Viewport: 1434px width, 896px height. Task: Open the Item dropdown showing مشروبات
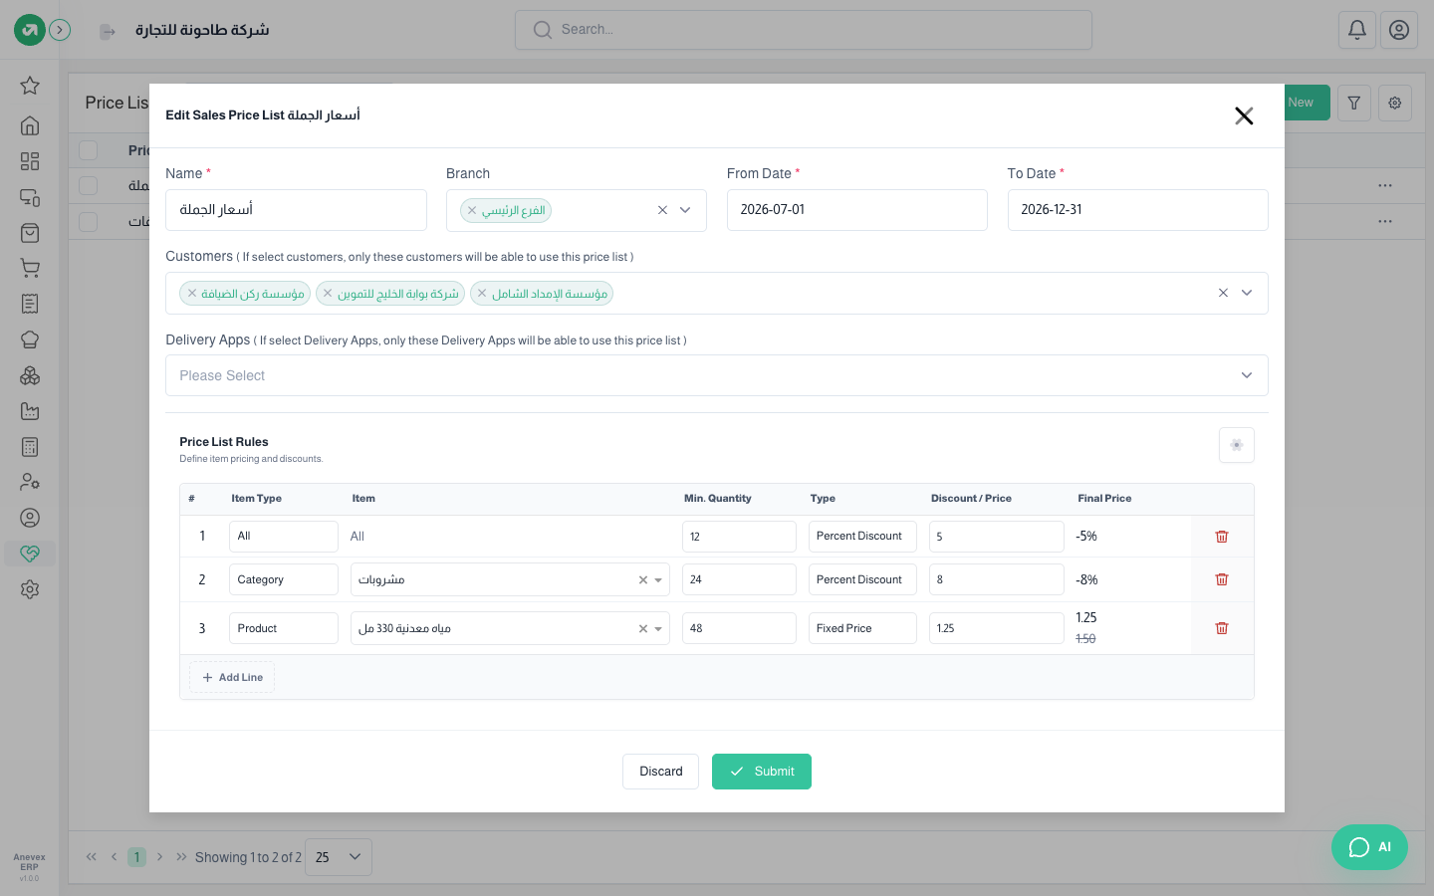[510, 579]
